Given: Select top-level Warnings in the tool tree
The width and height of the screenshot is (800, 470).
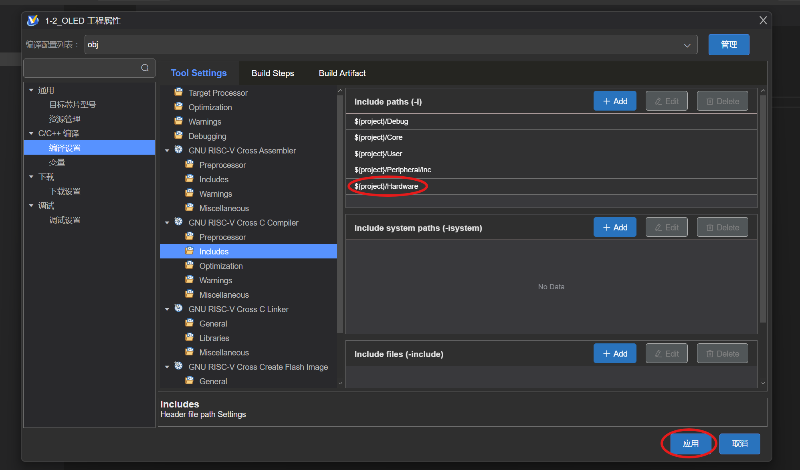Looking at the screenshot, I should [205, 122].
